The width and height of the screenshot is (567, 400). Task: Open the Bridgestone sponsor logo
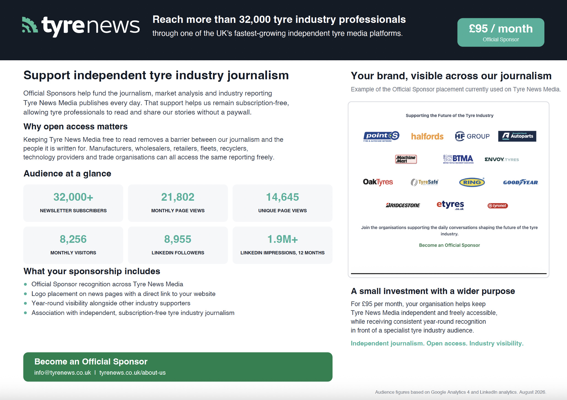click(x=403, y=205)
